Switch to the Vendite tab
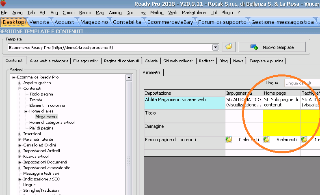320x195 pixels. point(39,22)
